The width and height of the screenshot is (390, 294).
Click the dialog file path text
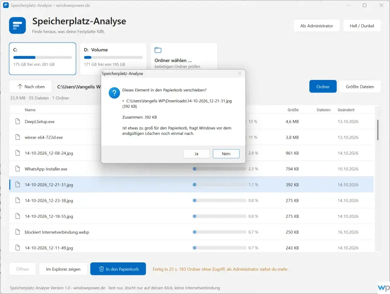coord(177,104)
